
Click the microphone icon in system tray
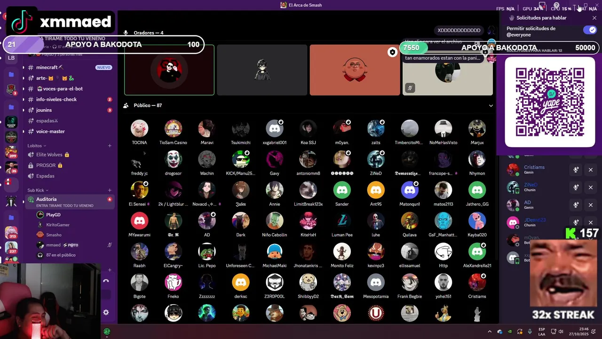pos(530,331)
